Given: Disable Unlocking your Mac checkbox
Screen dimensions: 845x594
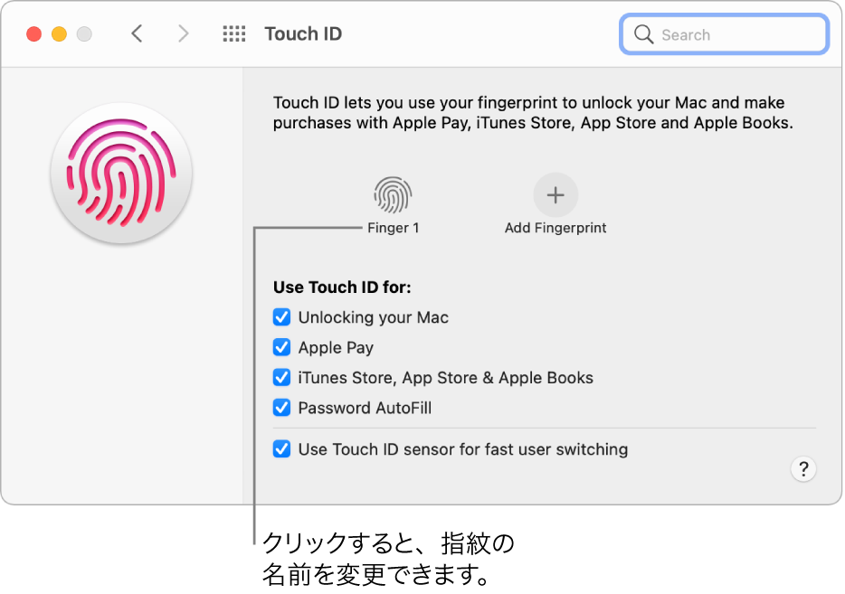Looking at the screenshot, I should [281, 316].
